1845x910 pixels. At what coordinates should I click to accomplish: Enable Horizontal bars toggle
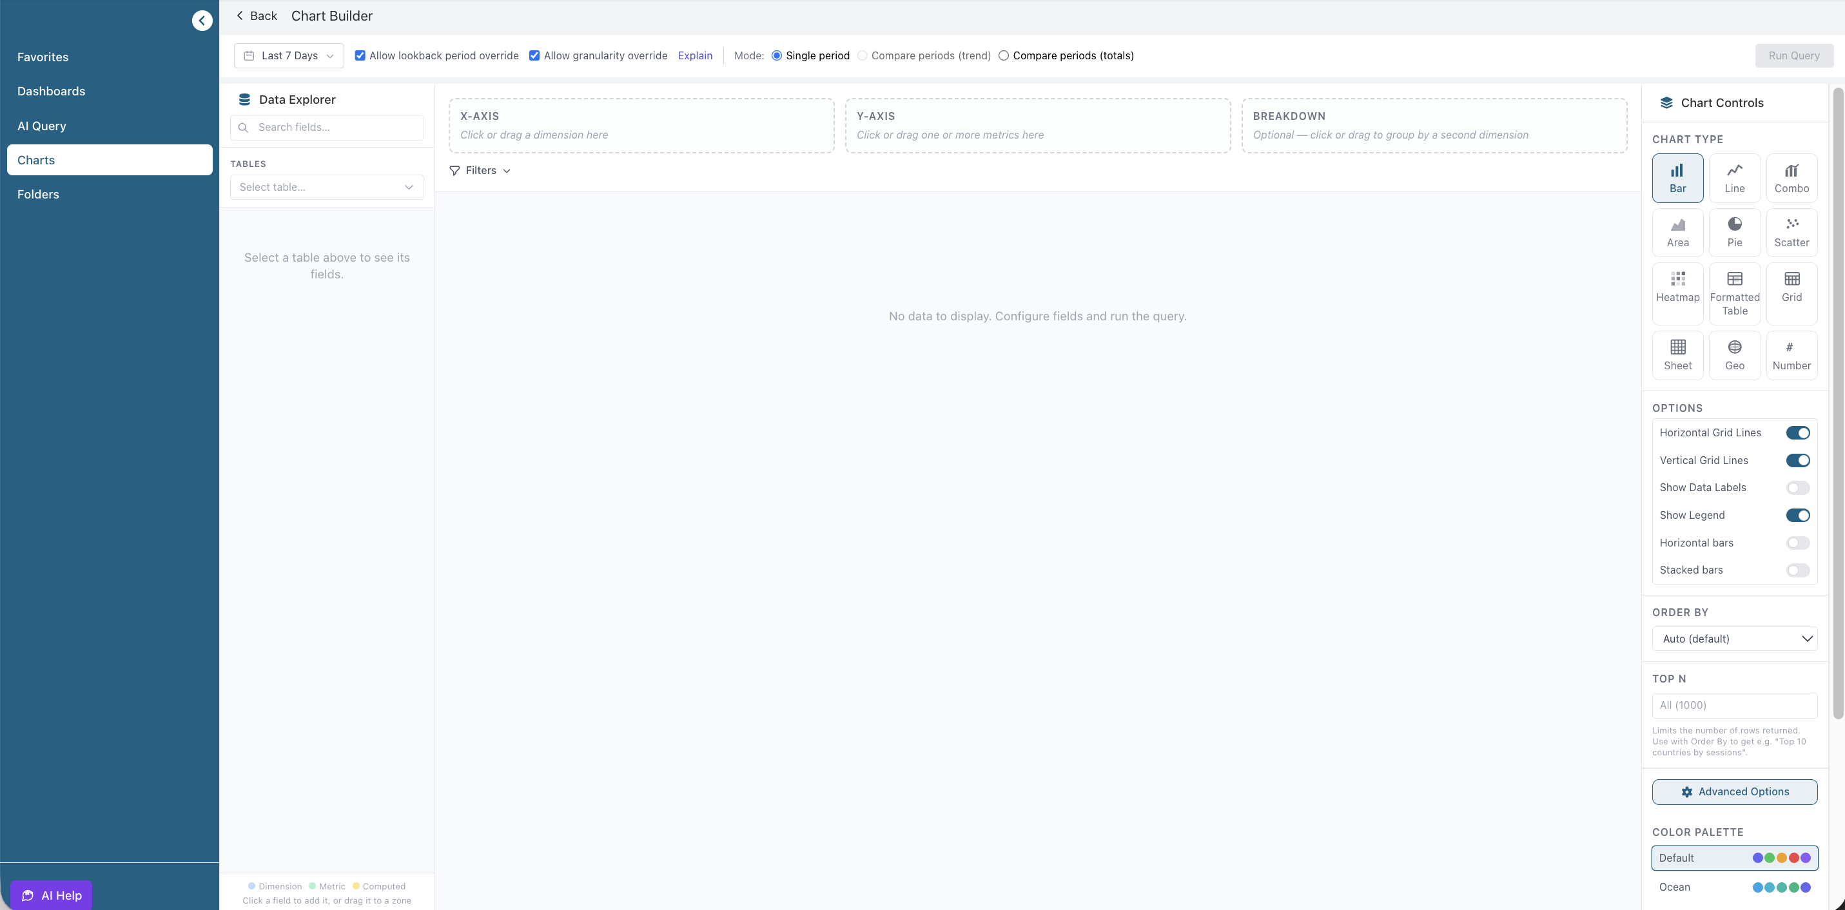pyautogui.click(x=1797, y=543)
